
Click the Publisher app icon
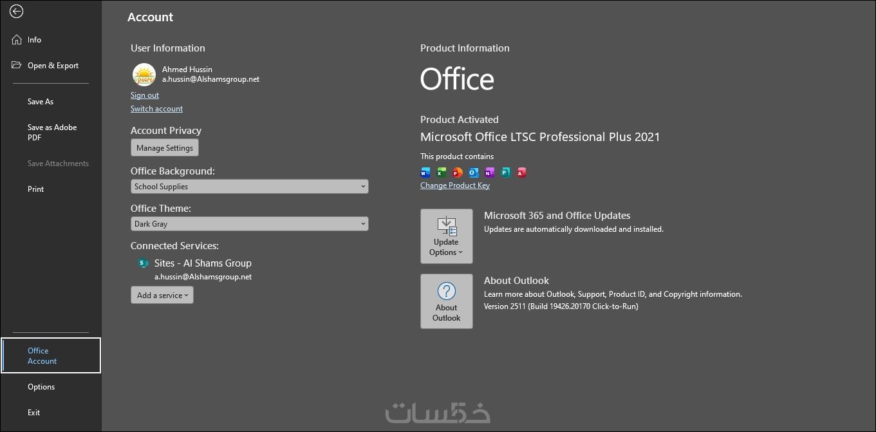pos(505,173)
